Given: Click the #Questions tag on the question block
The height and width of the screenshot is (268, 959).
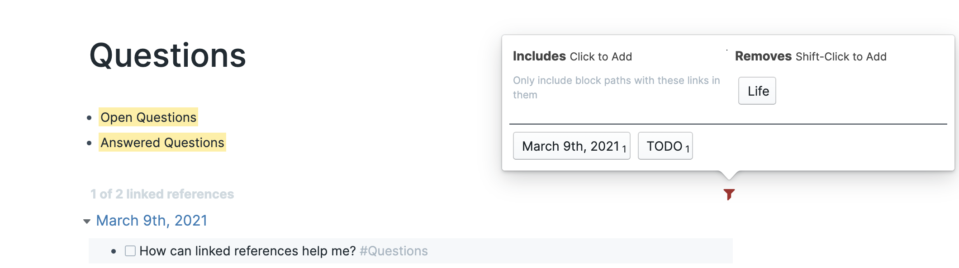Looking at the screenshot, I should (393, 250).
